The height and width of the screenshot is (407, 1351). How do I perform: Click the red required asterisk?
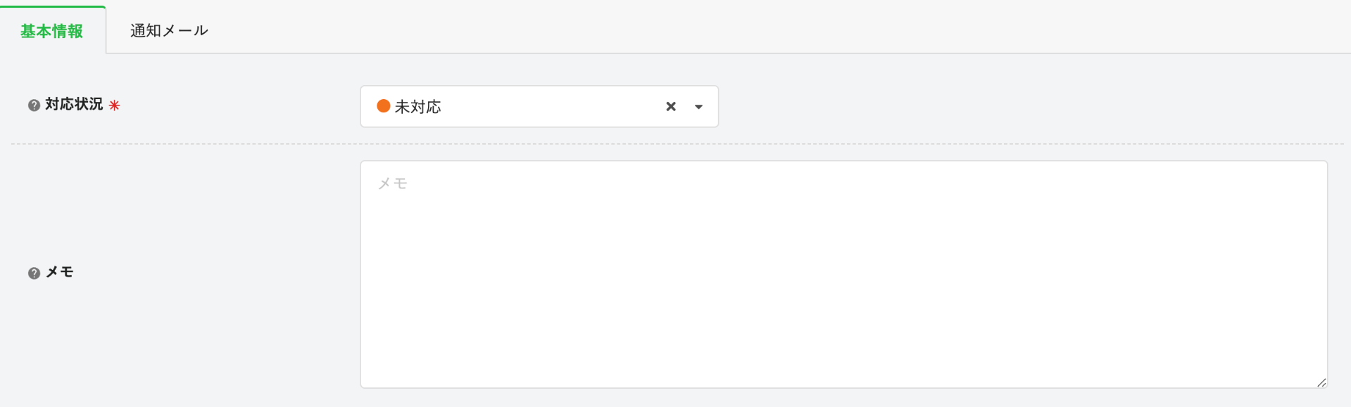(x=114, y=105)
